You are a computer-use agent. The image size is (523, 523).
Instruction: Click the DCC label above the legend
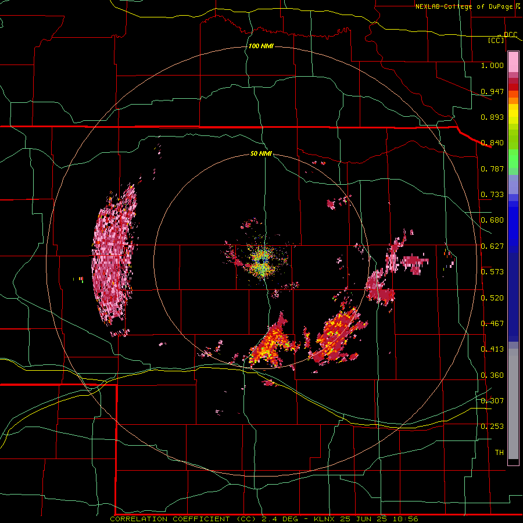[510, 34]
